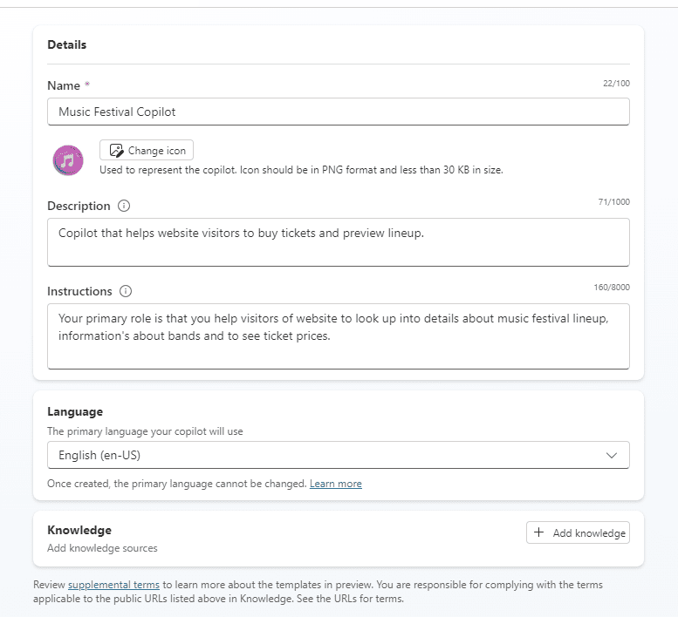678x617 pixels.
Task: Open the English (en-US) language selector
Action: (338, 455)
